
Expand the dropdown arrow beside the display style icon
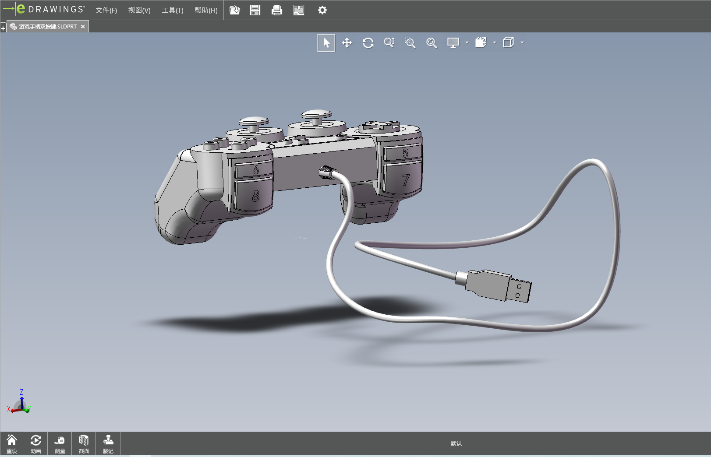pyautogui.click(x=495, y=42)
